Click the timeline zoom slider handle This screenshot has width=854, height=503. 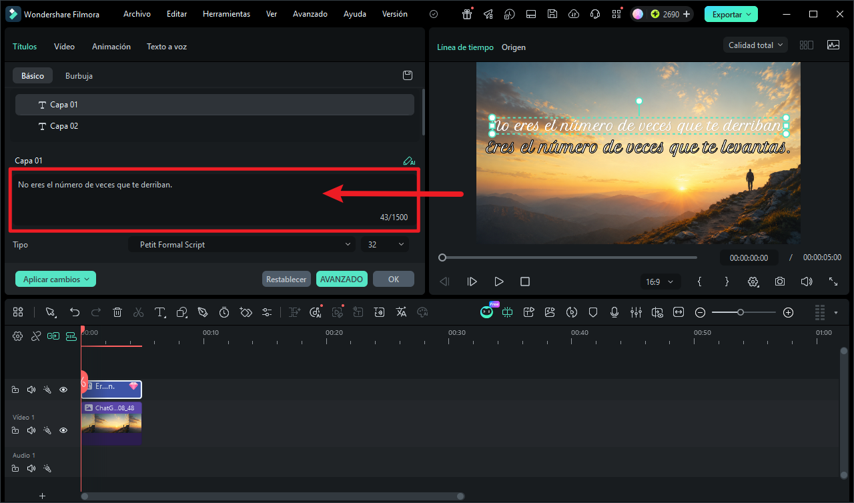pyautogui.click(x=741, y=312)
